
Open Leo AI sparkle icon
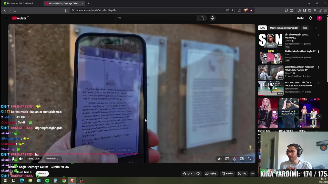[315, 10]
